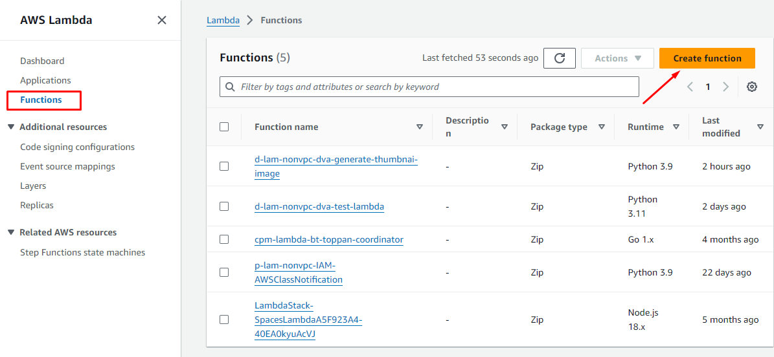Select the cpm-lambda-bt-toppan-coordinator row checkbox
This screenshot has width=774, height=357.
tap(224, 239)
